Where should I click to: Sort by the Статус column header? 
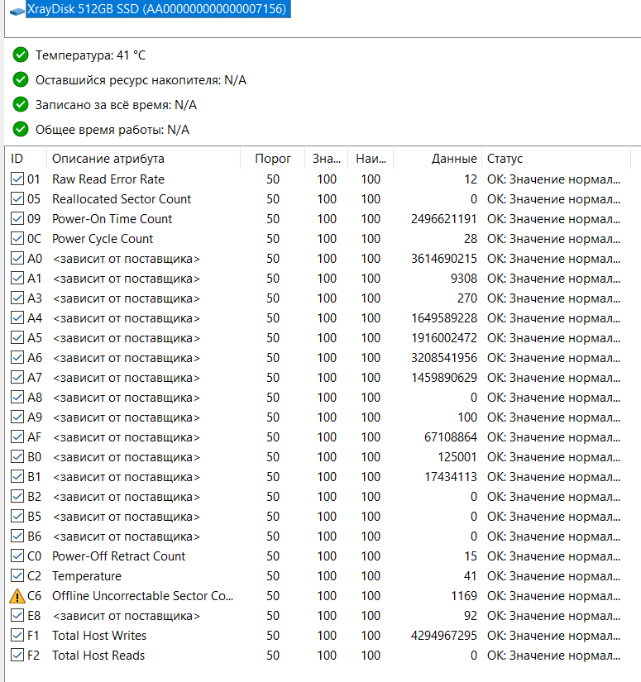coord(556,159)
